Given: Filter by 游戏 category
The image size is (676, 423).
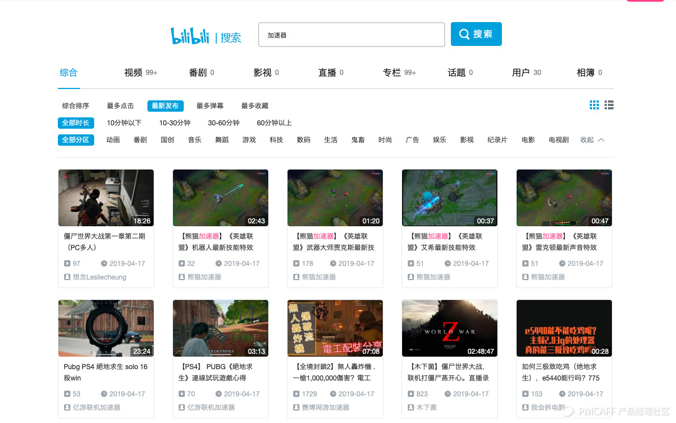Looking at the screenshot, I should pyautogui.click(x=249, y=140).
